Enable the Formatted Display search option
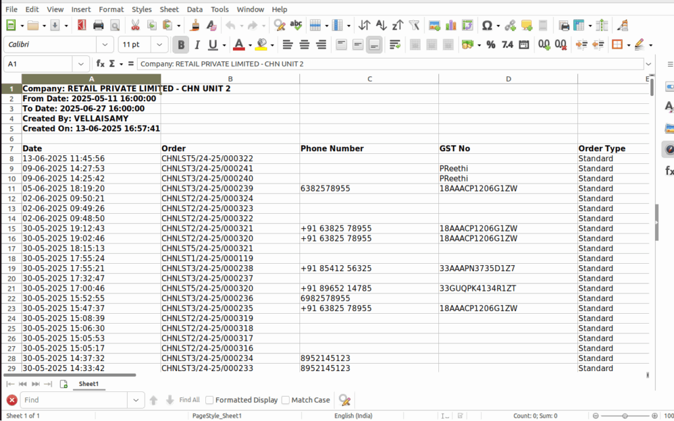Viewport: 674px width, 421px height. [x=209, y=399]
